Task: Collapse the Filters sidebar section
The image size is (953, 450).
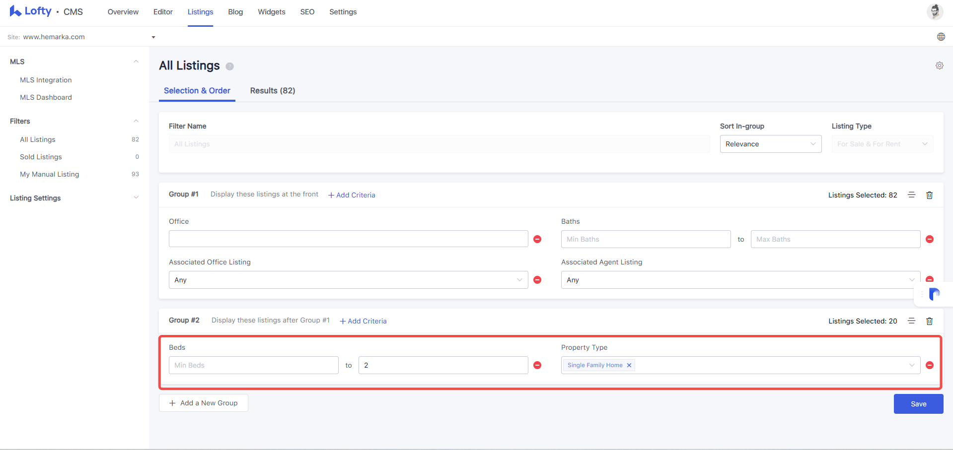Action: tap(136, 121)
